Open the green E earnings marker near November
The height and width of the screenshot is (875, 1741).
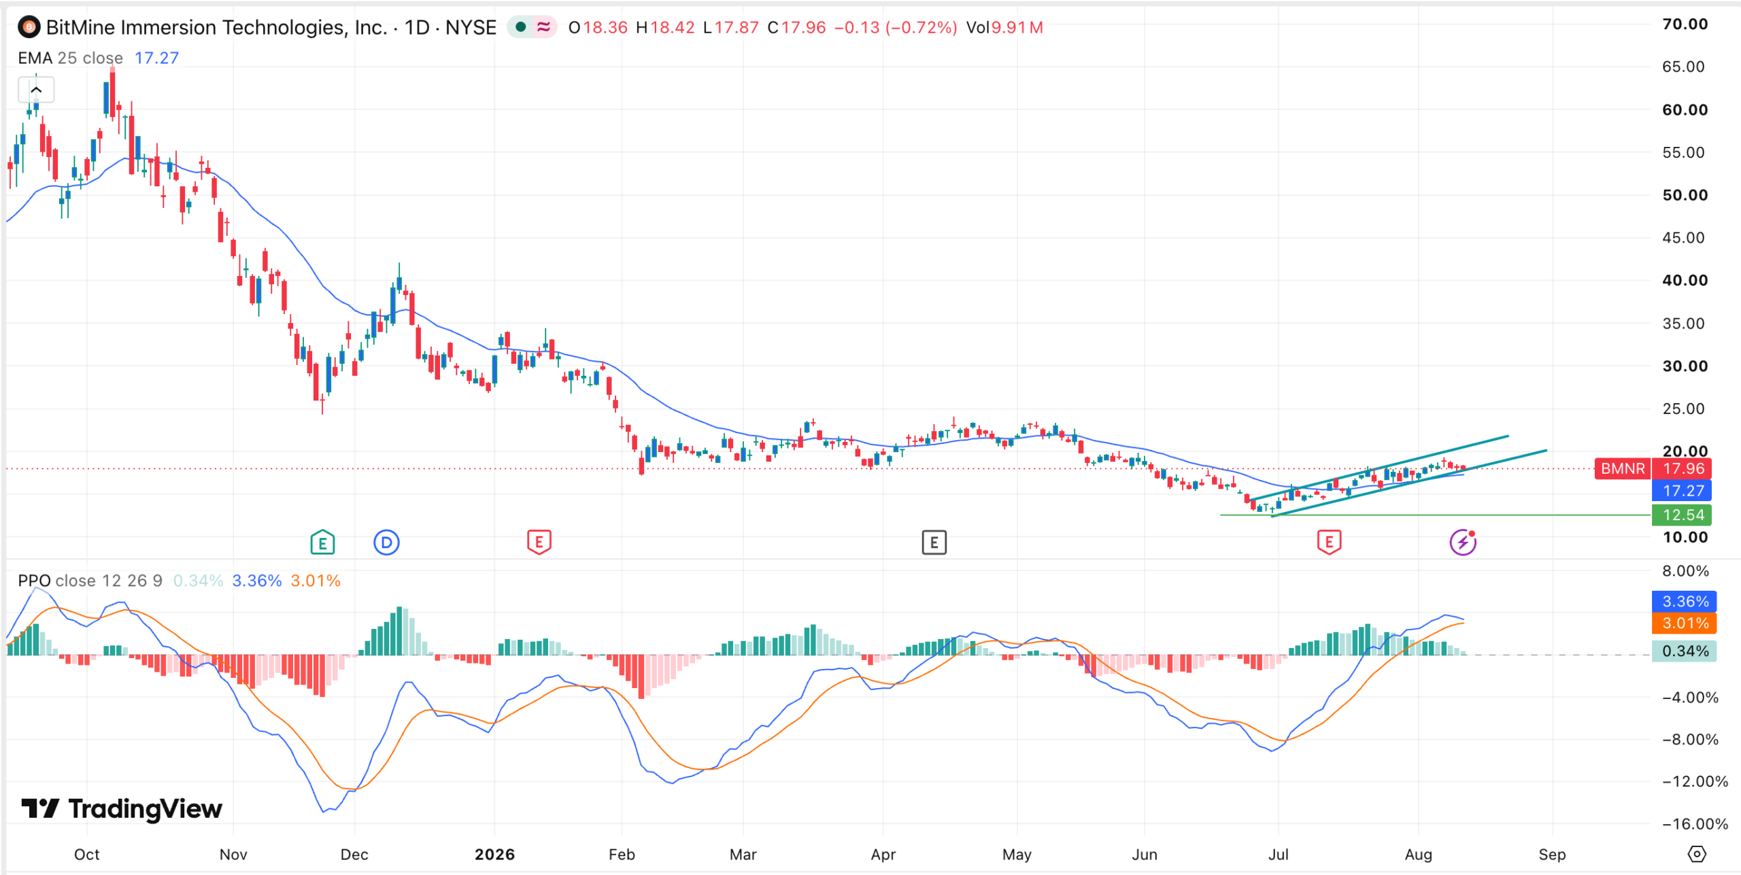[322, 543]
